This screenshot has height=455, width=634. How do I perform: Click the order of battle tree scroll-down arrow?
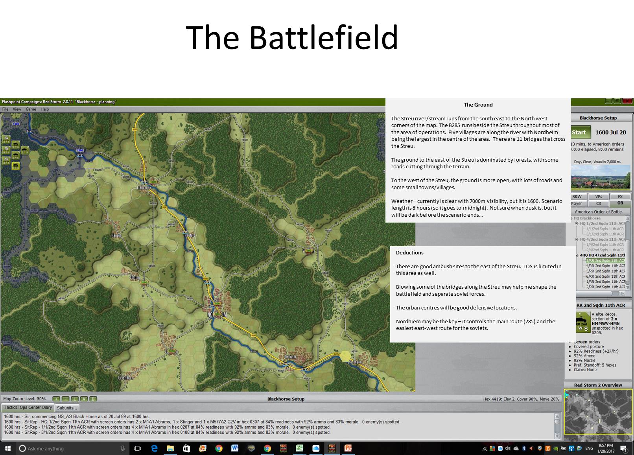pyautogui.click(x=628, y=287)
